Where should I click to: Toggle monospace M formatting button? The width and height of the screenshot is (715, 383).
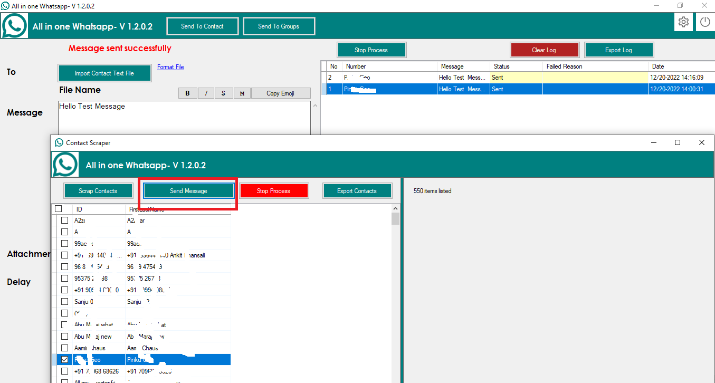coord(242,93)
